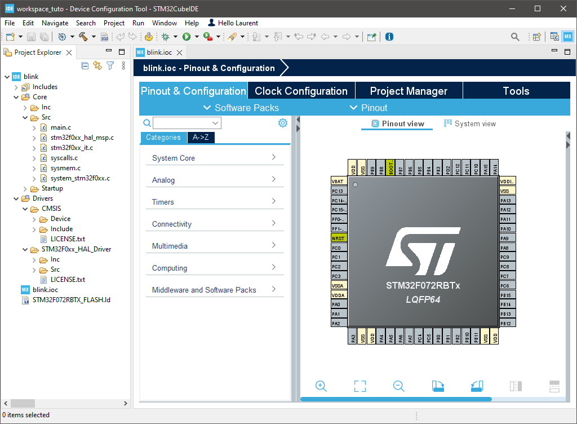Open the Pinout dropdown menu
Screen dimensions: 577x424
[369, 108]
